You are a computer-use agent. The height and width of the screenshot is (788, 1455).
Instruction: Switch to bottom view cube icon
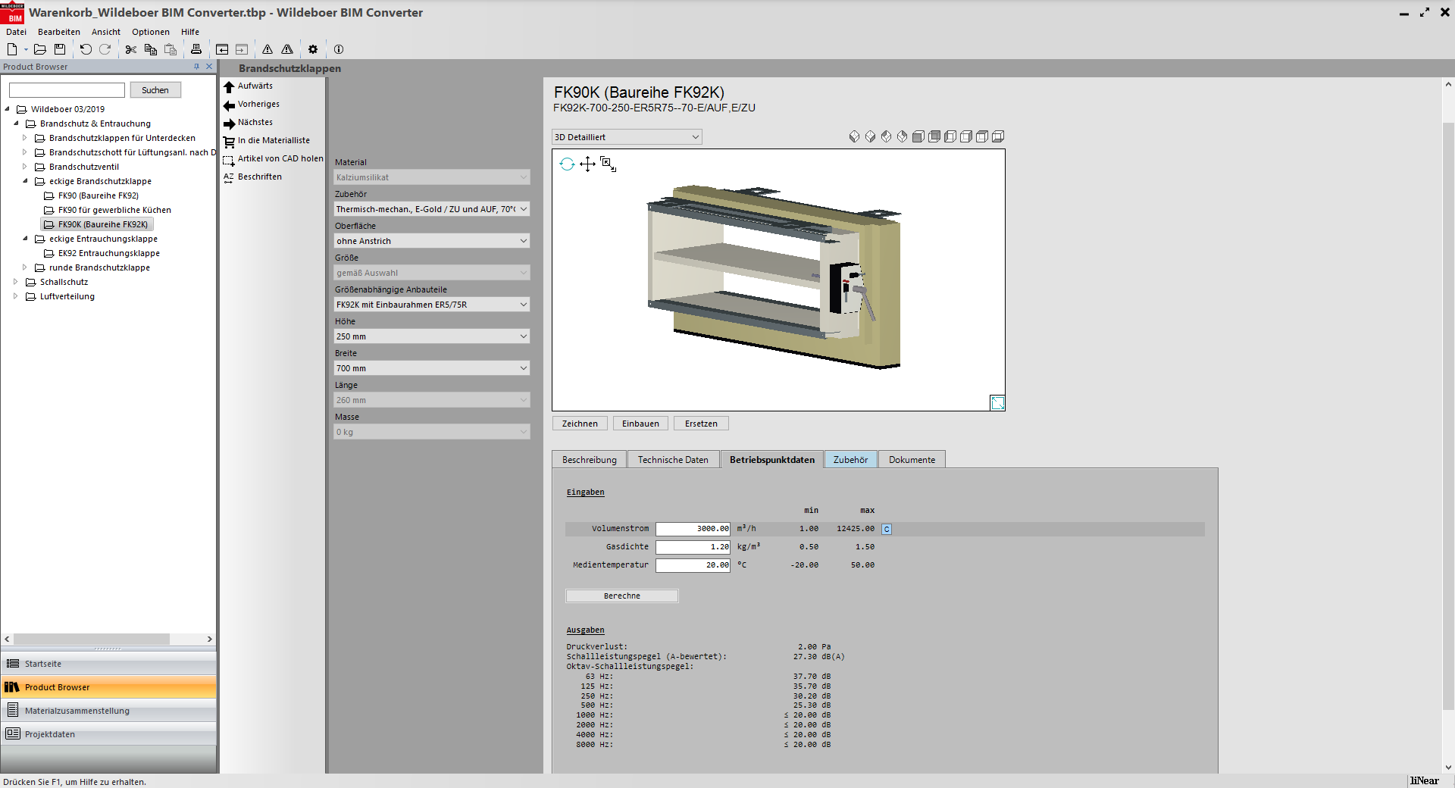[x=998, y=136]
